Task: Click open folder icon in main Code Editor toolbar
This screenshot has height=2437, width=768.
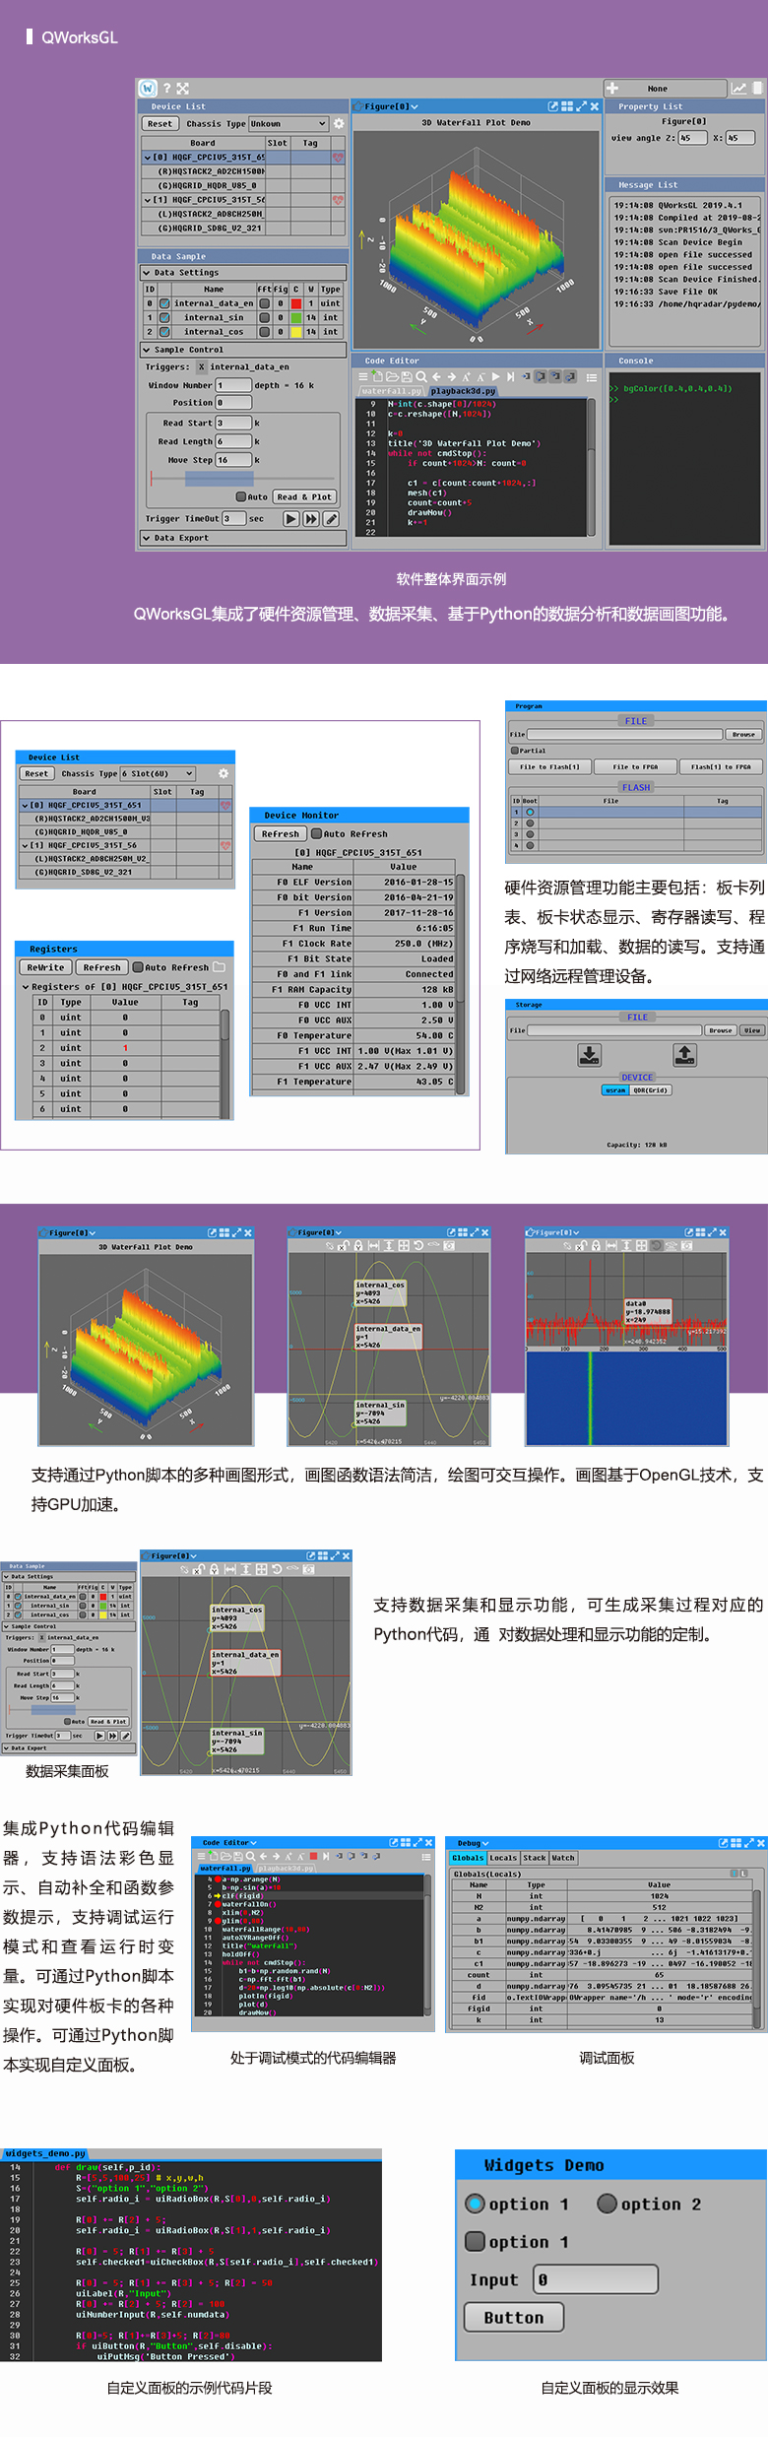Action: pos(392,376)
